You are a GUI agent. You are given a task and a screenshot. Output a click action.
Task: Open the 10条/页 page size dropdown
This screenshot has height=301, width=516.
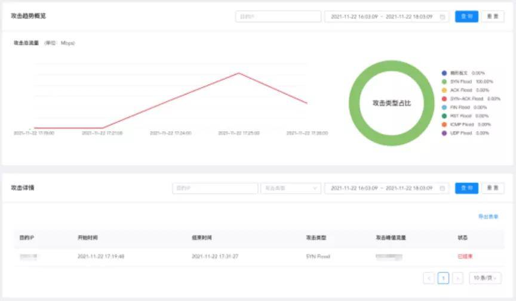485,278
